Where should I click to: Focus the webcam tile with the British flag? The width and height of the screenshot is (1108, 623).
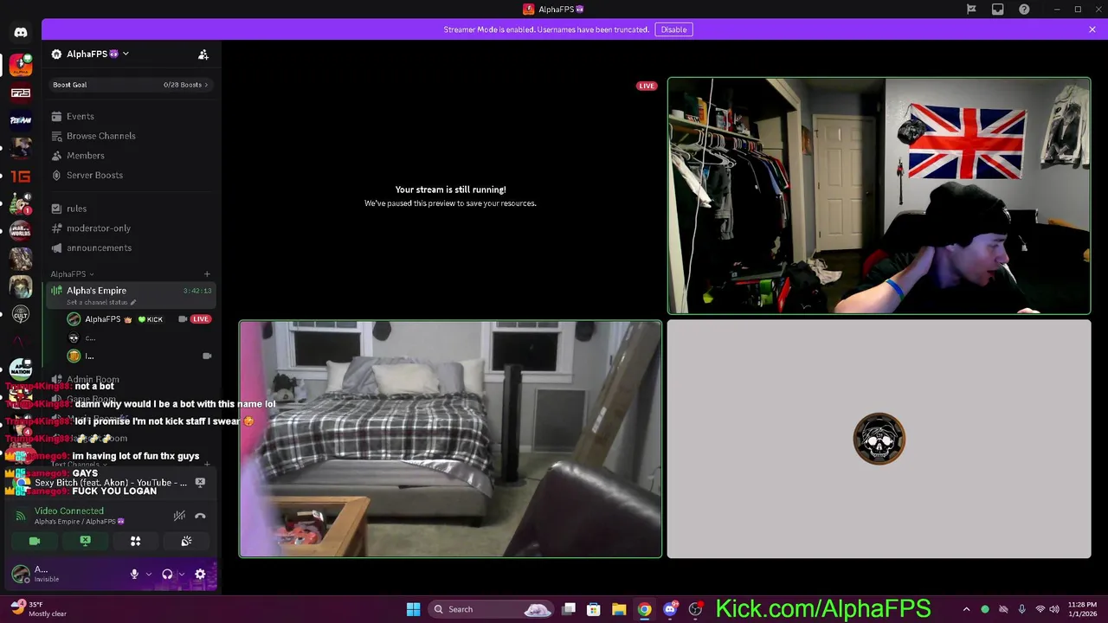879,196
